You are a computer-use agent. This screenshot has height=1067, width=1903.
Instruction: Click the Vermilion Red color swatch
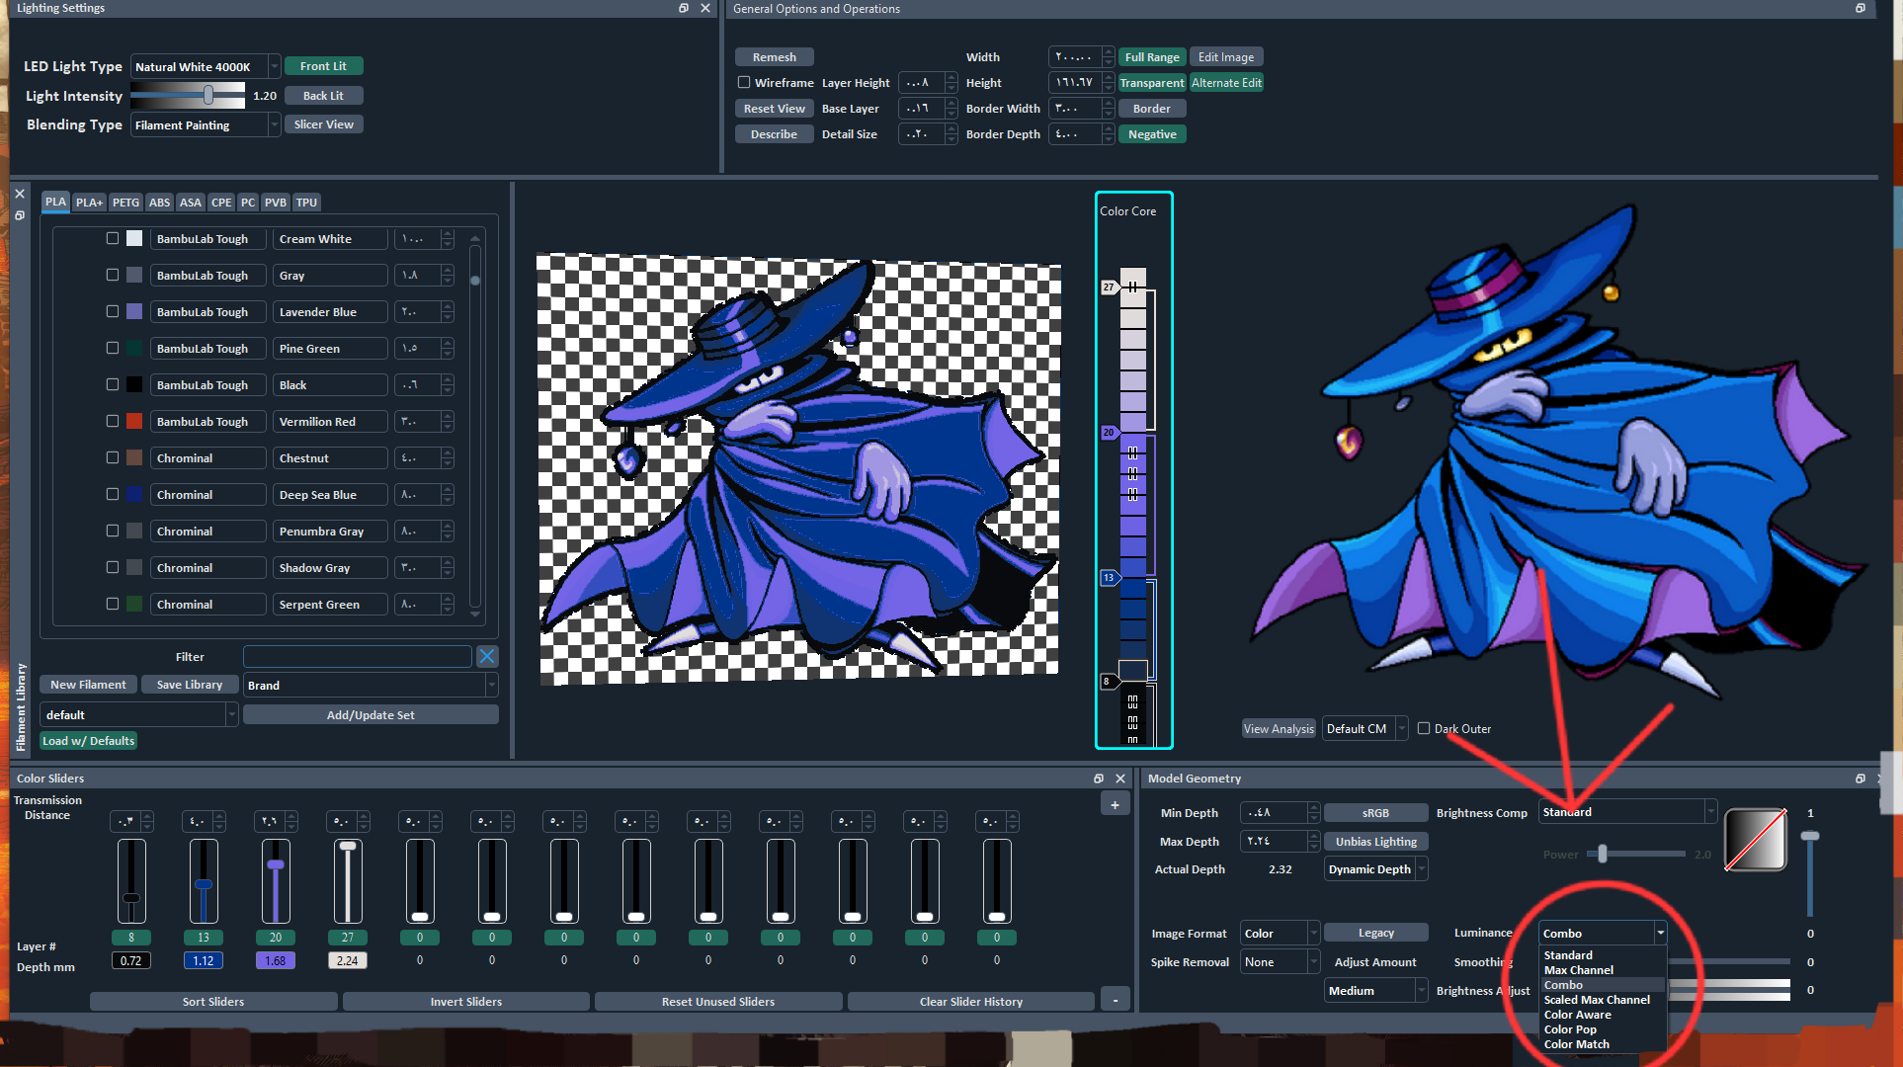(134, 421)
